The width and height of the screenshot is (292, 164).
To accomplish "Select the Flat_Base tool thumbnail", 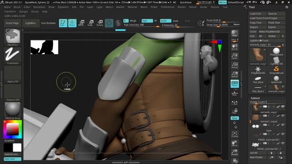I will (258, 79).
